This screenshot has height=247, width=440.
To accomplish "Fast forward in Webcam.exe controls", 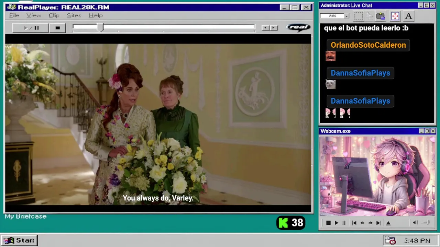I will [x=370, y=223].
